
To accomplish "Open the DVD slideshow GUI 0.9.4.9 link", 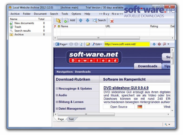I will [x=126, y=88].
